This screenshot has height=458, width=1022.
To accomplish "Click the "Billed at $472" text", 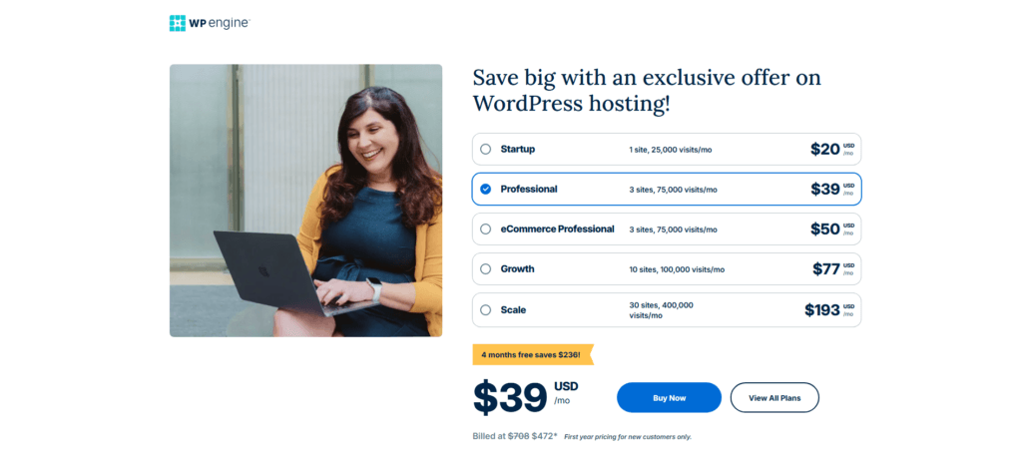I will [x=515, y=436].
